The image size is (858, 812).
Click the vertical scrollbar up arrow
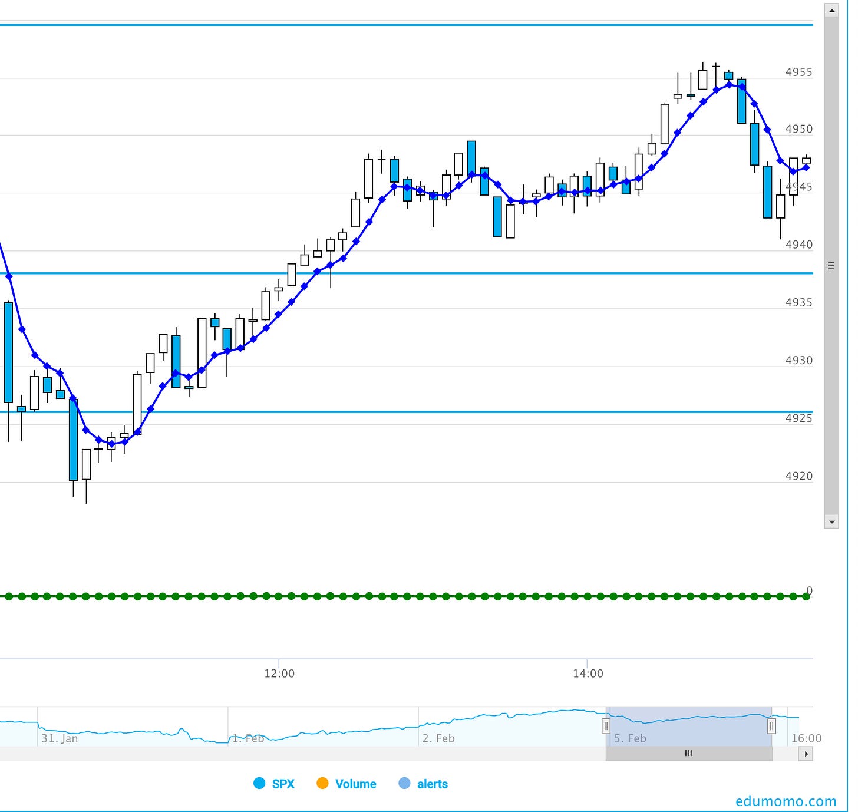(x=831, y=10)
